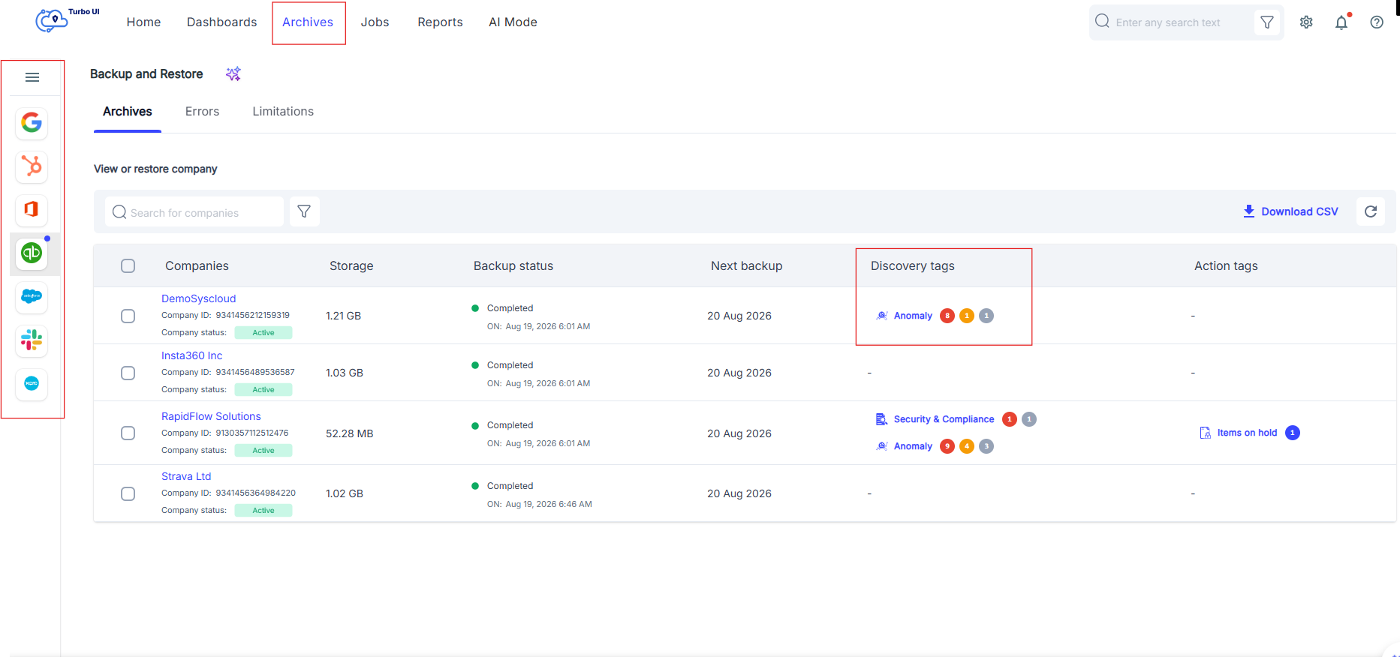Toggle the select-all Companies header checkbox
Screen dimensions: 1400x657
click(128, 265)
